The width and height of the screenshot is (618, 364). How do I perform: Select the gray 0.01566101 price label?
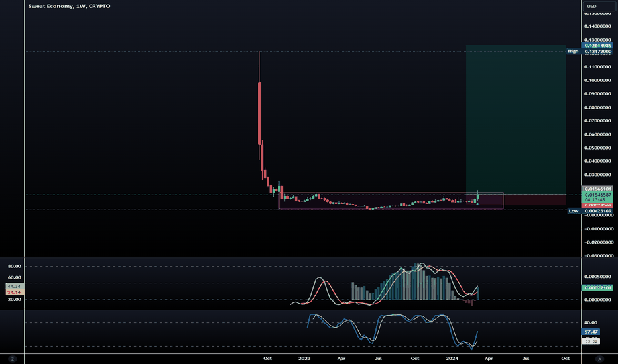597,189
